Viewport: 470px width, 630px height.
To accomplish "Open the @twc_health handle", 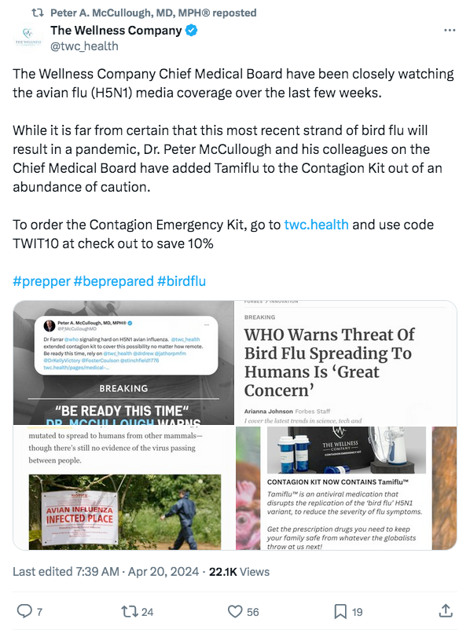I will tap(84, 46).
